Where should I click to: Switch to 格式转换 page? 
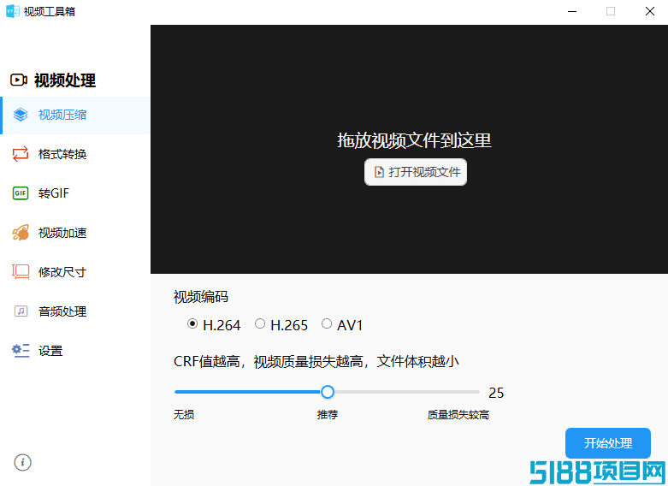click(x=75, y=154)
